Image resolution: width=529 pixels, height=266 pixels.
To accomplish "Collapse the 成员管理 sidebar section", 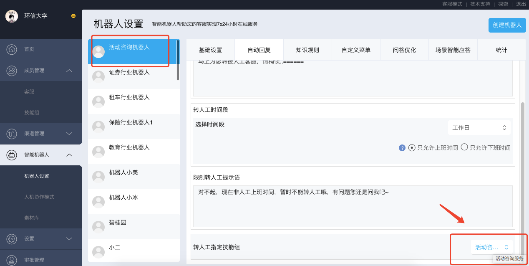I will coord(70,71).
